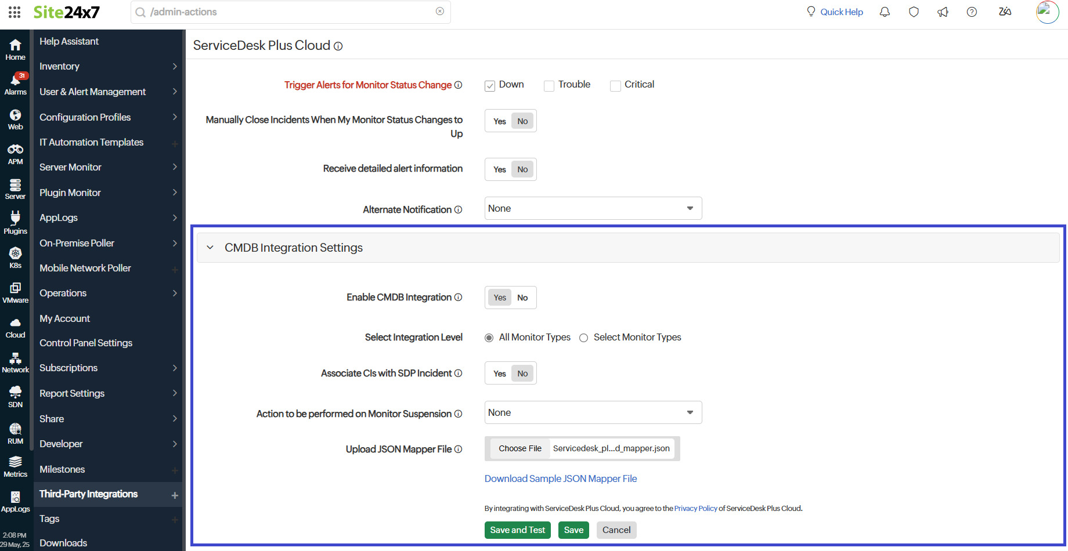Viewport: 1068px width, 551px height.
Task: Select Configuration Profiles in the sidebar menu
Action: [85, 117]
